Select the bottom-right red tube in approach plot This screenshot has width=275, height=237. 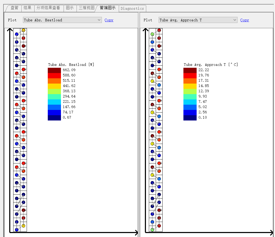[x=159, y=226]
